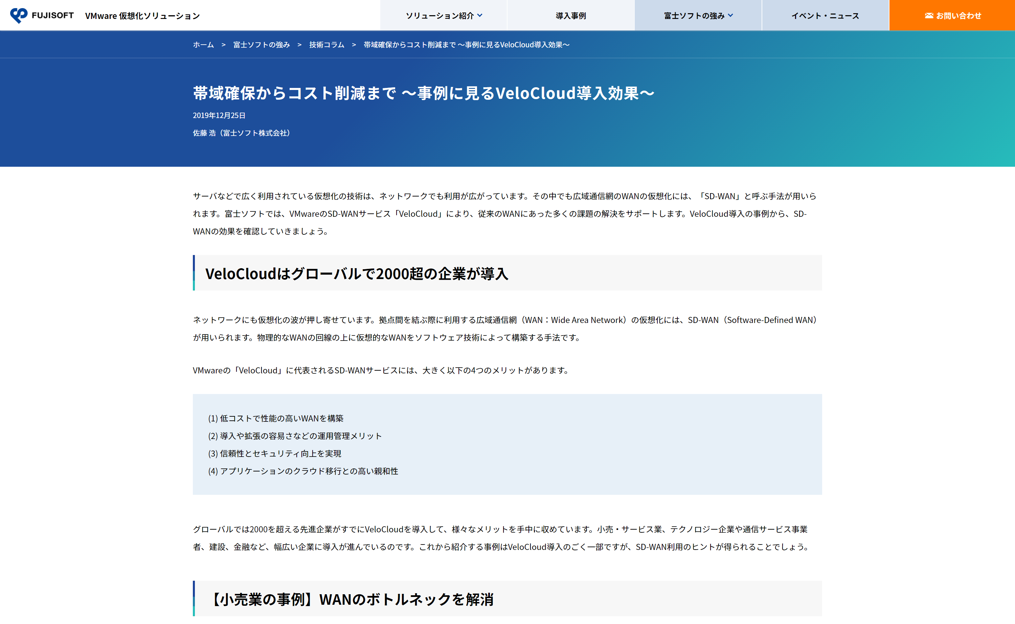Screen dimensions: 1015x624
Task: Expand the ソリューション紹介 dropdown chevron
Action: click(x=480, y=15)
